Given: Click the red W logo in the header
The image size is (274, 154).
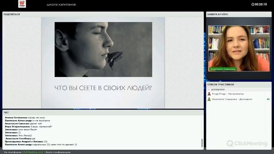Looking at the screenshot, I should (22, 4).
